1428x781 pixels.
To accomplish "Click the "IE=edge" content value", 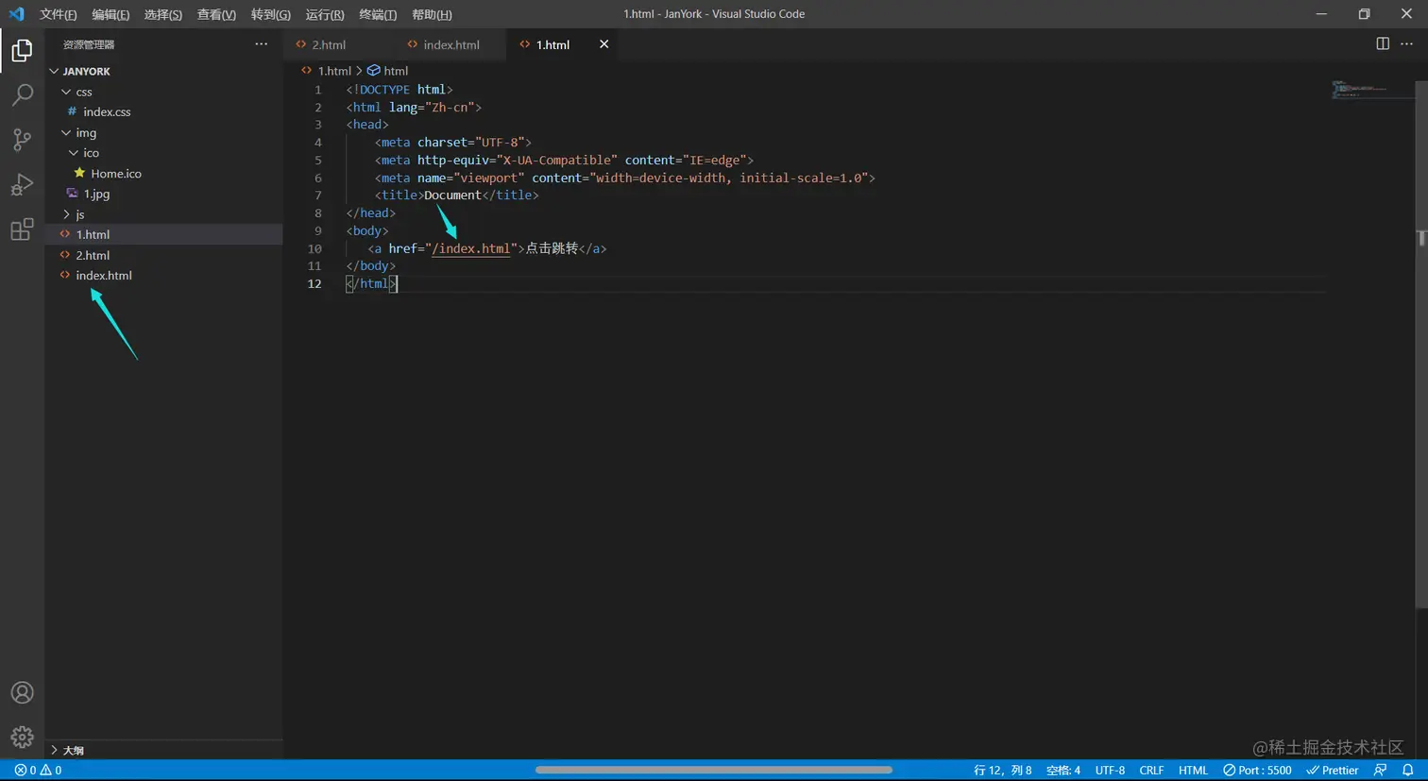I will [714, 161].
